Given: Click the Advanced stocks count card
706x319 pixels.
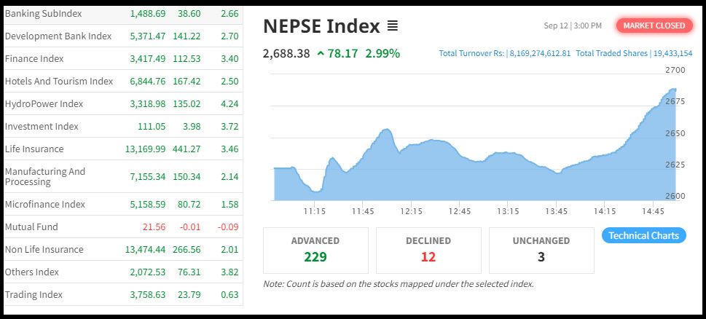Looking at the screenshot, I should 315,249.
